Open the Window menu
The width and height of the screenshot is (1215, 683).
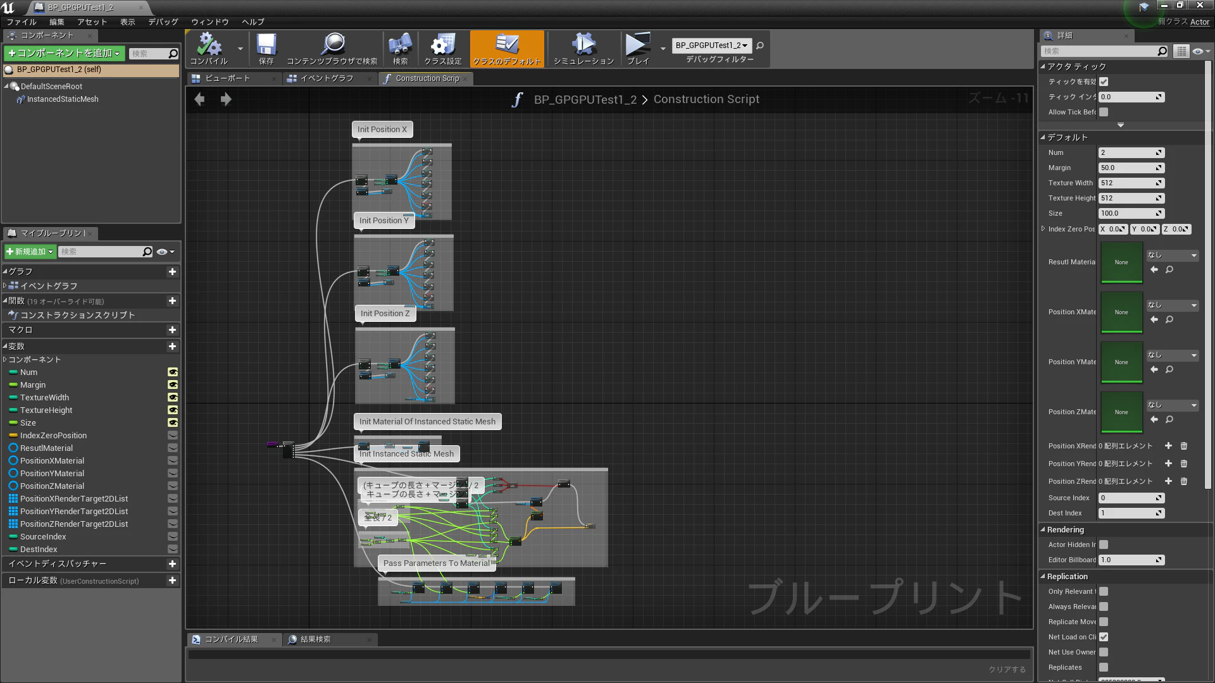(x=210, y=22)
